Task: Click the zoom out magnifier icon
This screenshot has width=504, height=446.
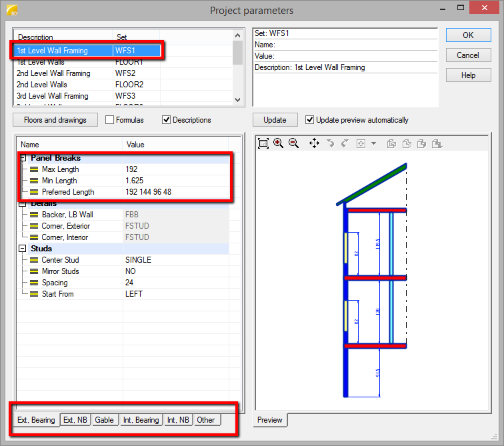Action: (293, 143)
